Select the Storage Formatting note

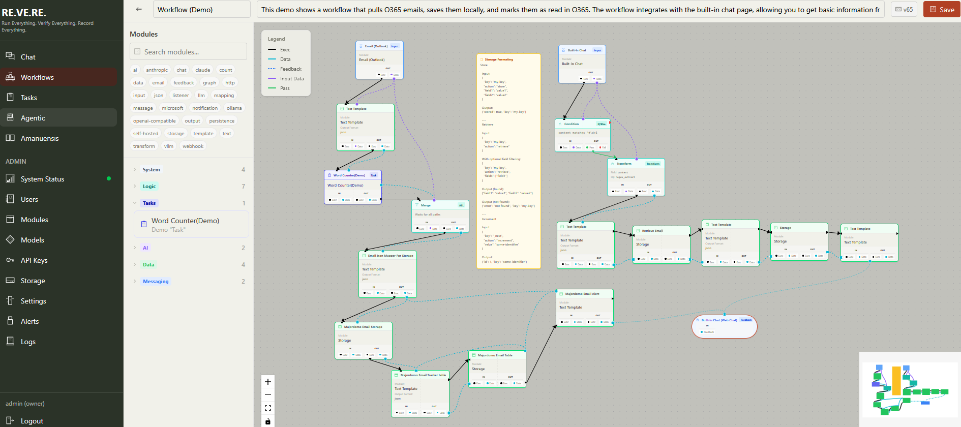[508, 161]
